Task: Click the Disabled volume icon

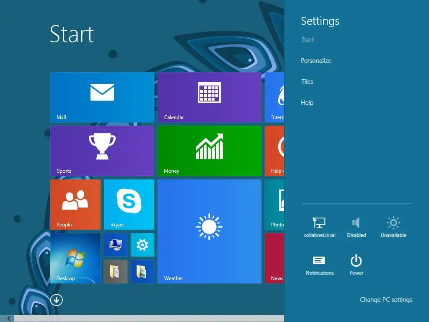Action: pyautogui.click(x=356, y=227)
